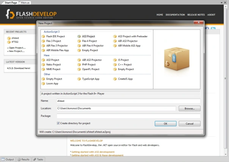This screenshot has height=162, width=229.
Task: Select the AIR Flex 3 Projector icon
Action: tap(43, 46)
